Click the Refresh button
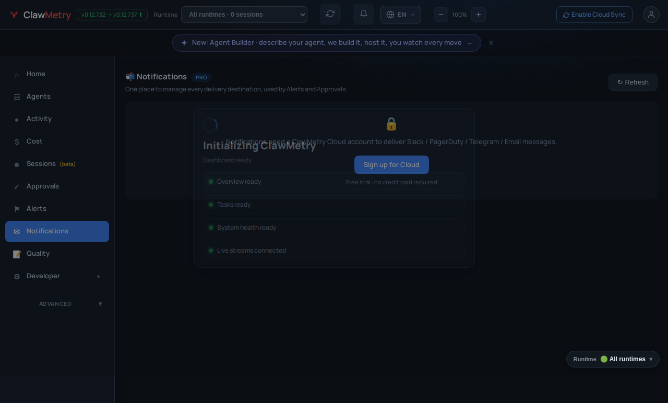Screen dimensions: 668x403 (x=633, y=82)
